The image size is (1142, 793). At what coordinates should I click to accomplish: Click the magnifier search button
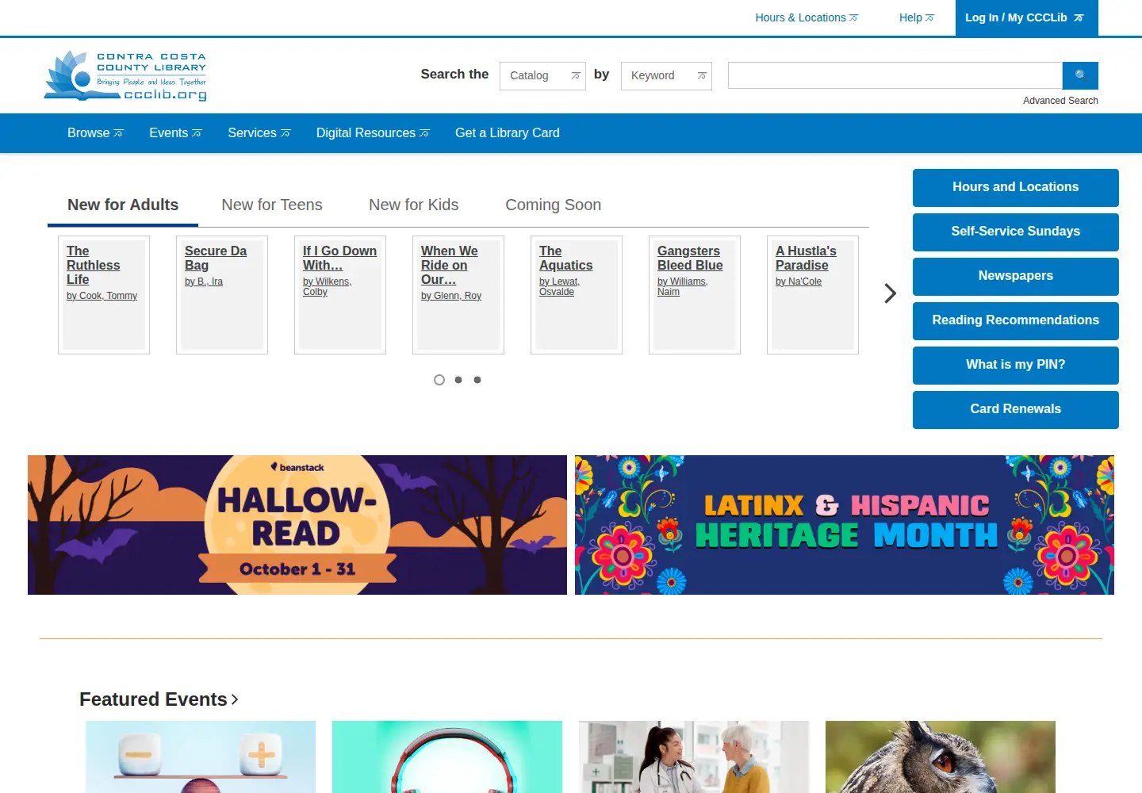coord(1080,75)
